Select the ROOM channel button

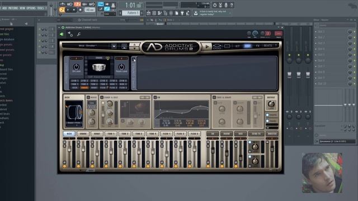point(226,134)
